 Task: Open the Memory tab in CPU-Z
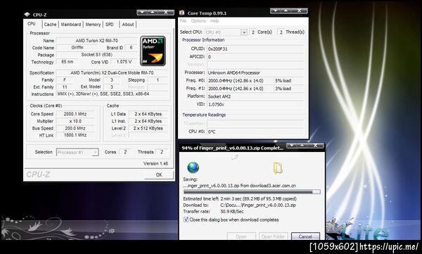coord(93,24)
